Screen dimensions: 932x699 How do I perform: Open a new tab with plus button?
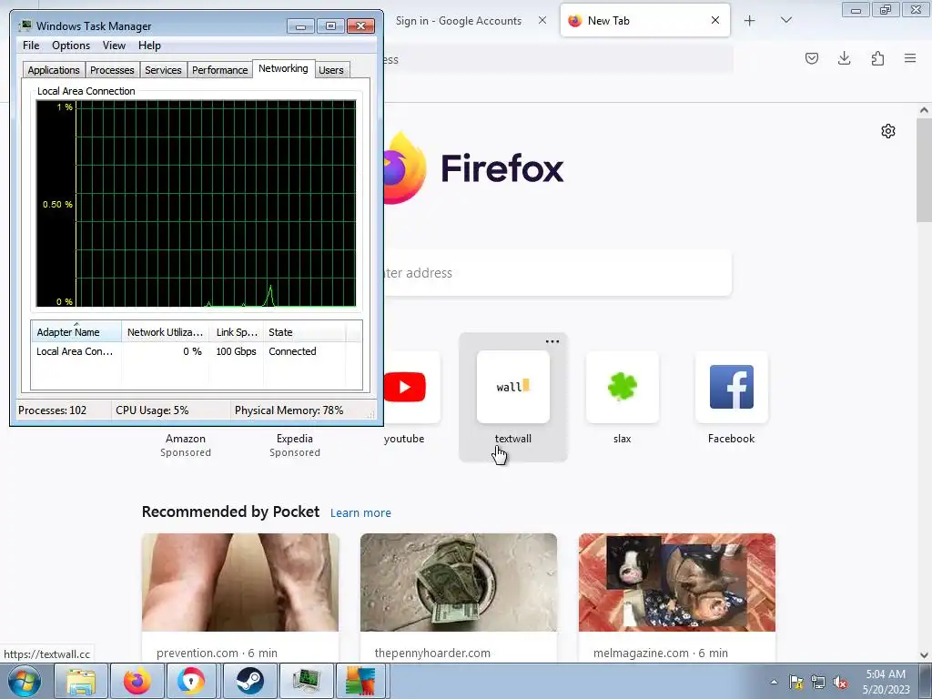pyautogui.click(x=750, y=21)
